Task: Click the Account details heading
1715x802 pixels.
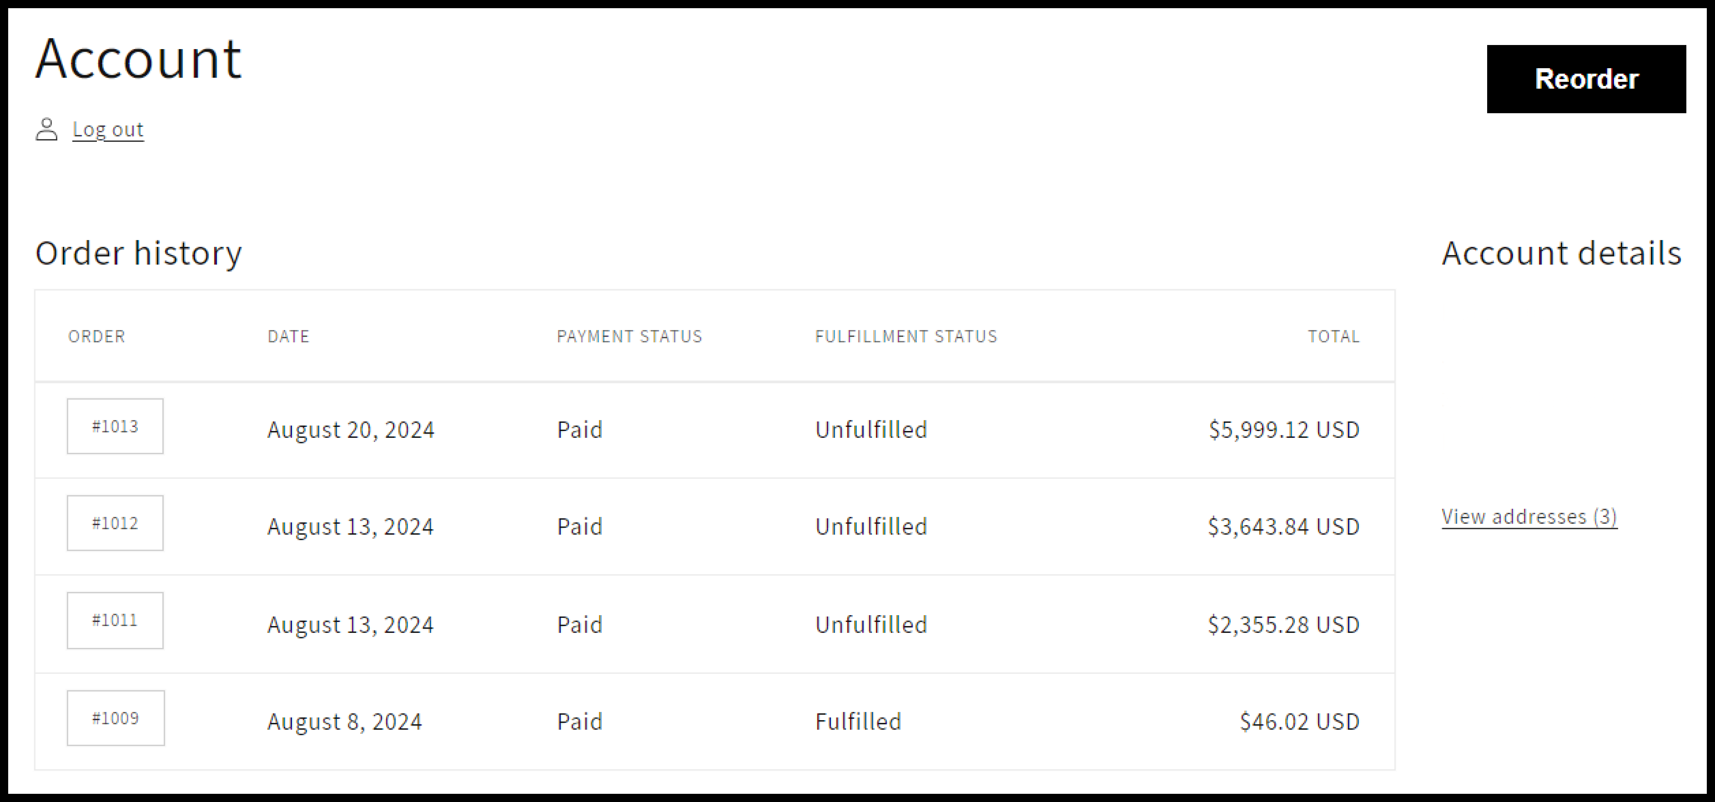Action: pos(1561,253)
